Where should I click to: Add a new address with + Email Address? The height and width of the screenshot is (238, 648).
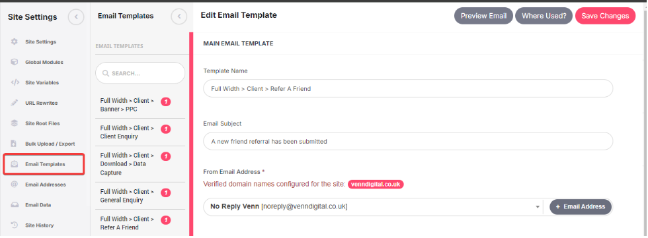pyautogui.click(x=581, y=207)
